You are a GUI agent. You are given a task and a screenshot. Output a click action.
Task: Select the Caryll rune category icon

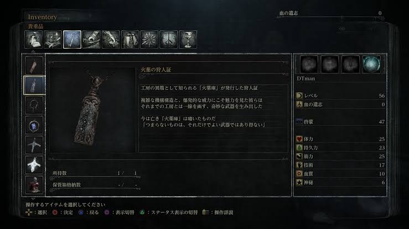[168, 39]
